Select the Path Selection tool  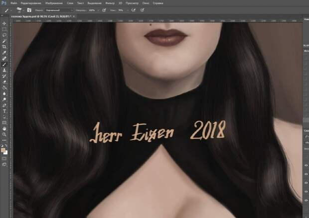(x=4, y=117)
